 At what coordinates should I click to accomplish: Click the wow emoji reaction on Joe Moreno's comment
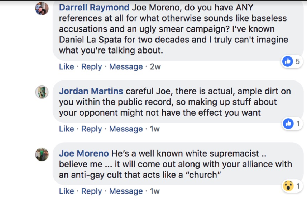pos(288,186)
